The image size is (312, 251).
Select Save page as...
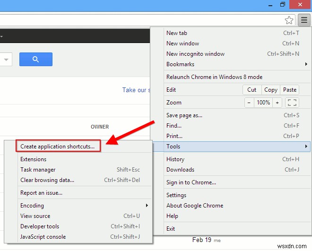coord(237,115)
